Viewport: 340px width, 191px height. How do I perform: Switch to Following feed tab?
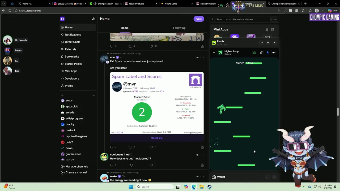pyautogui.click(x=179, y=28)
